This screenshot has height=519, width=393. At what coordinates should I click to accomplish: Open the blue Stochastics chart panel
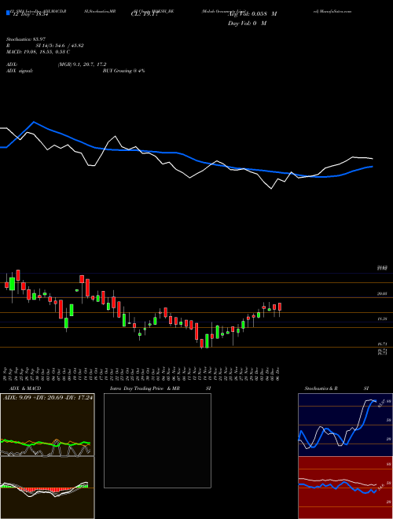tap(345, 425)
